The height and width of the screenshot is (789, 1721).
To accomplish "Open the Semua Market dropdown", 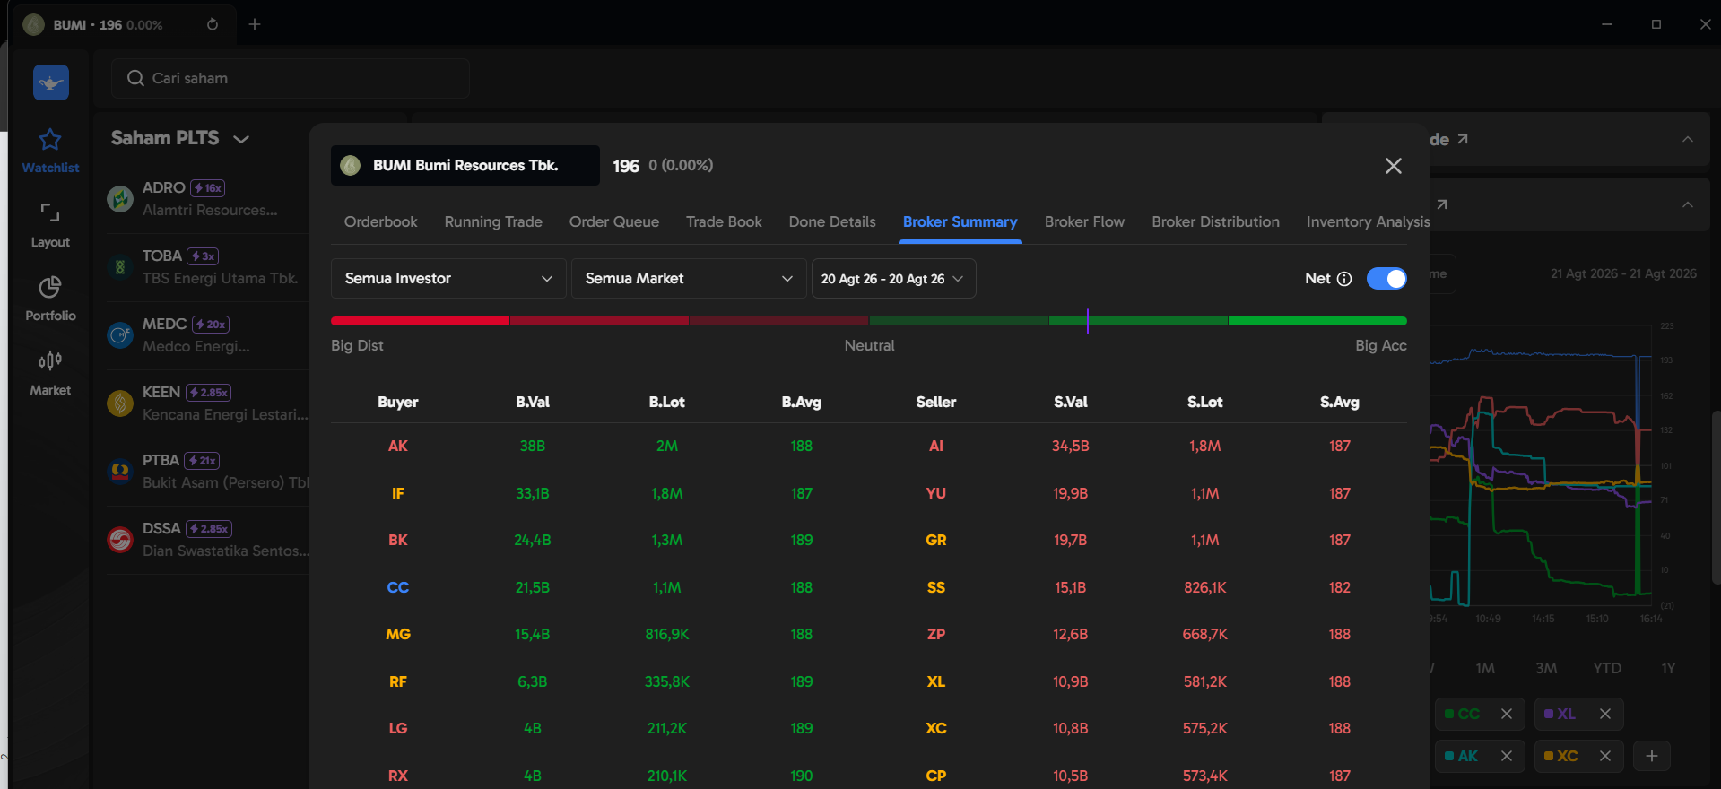I will click(689, 279).
